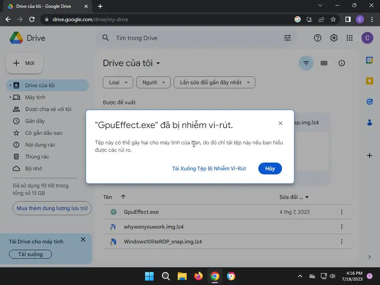The image size is (380, 285).
Task: Click share this page icon in address bar
Action: (x=321, y=19)
